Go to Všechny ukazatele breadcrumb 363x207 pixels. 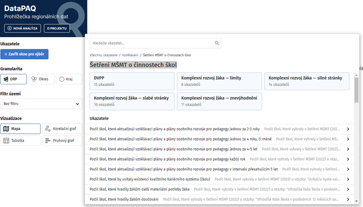tap(103, 55)
